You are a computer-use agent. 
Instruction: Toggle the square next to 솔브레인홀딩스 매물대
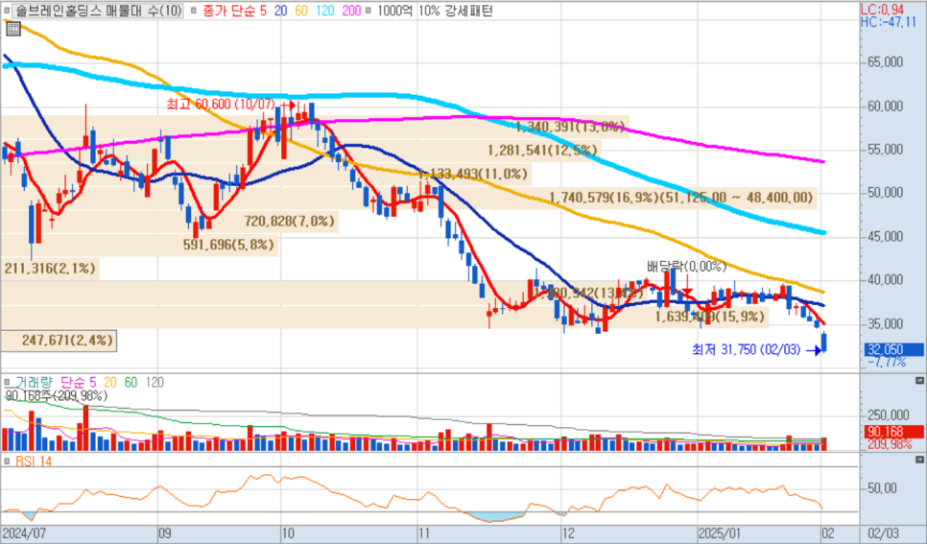pos(7,11)
